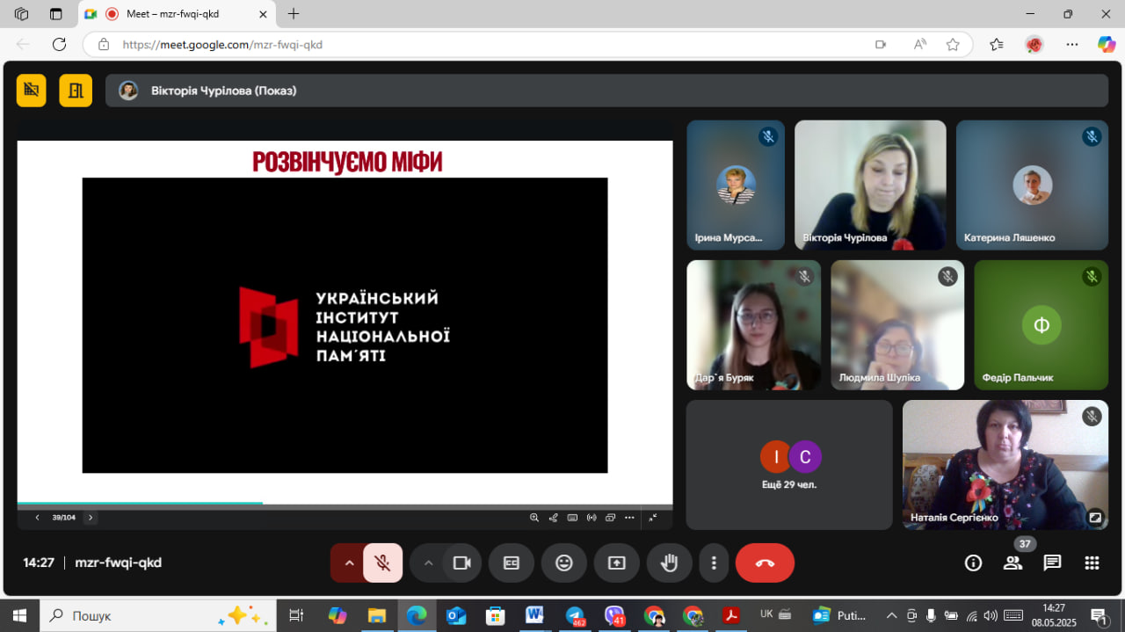Go to the previous presentation slide
The height and width of the screenshot is (632, 1125).
pos(37,518)
